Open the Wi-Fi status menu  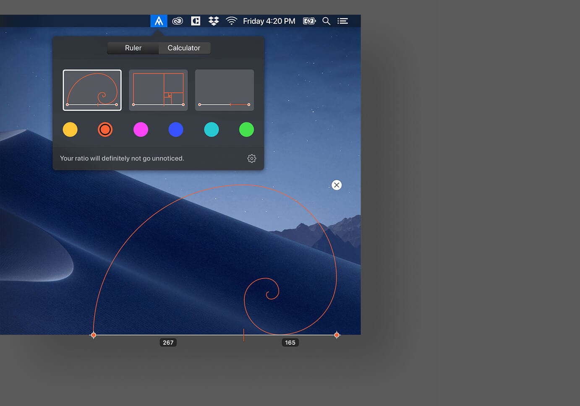click(232, 21)
